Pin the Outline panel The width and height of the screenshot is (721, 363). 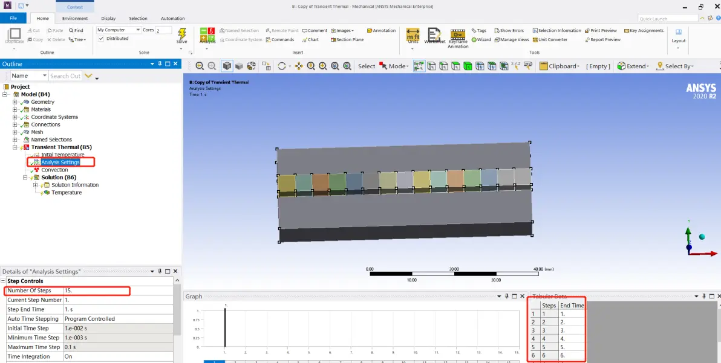click(x=160, y=64)
